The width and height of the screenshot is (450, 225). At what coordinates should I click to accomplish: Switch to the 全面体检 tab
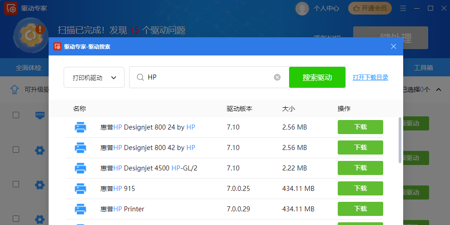(x=29, y=68)
